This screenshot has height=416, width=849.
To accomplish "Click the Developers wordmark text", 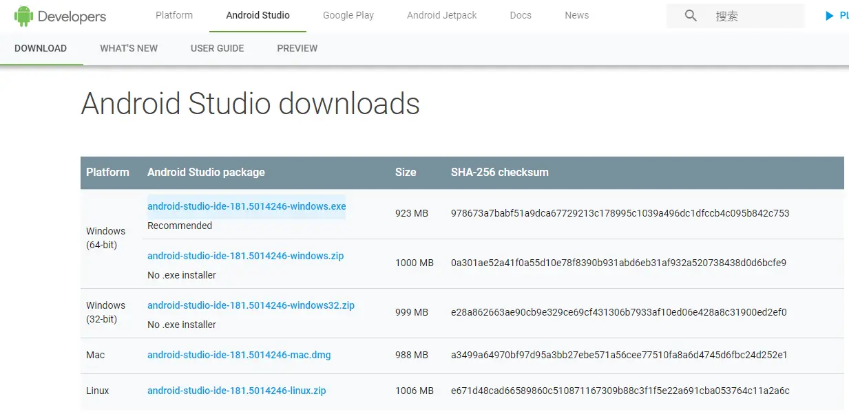I will click(x=72, y=17).
